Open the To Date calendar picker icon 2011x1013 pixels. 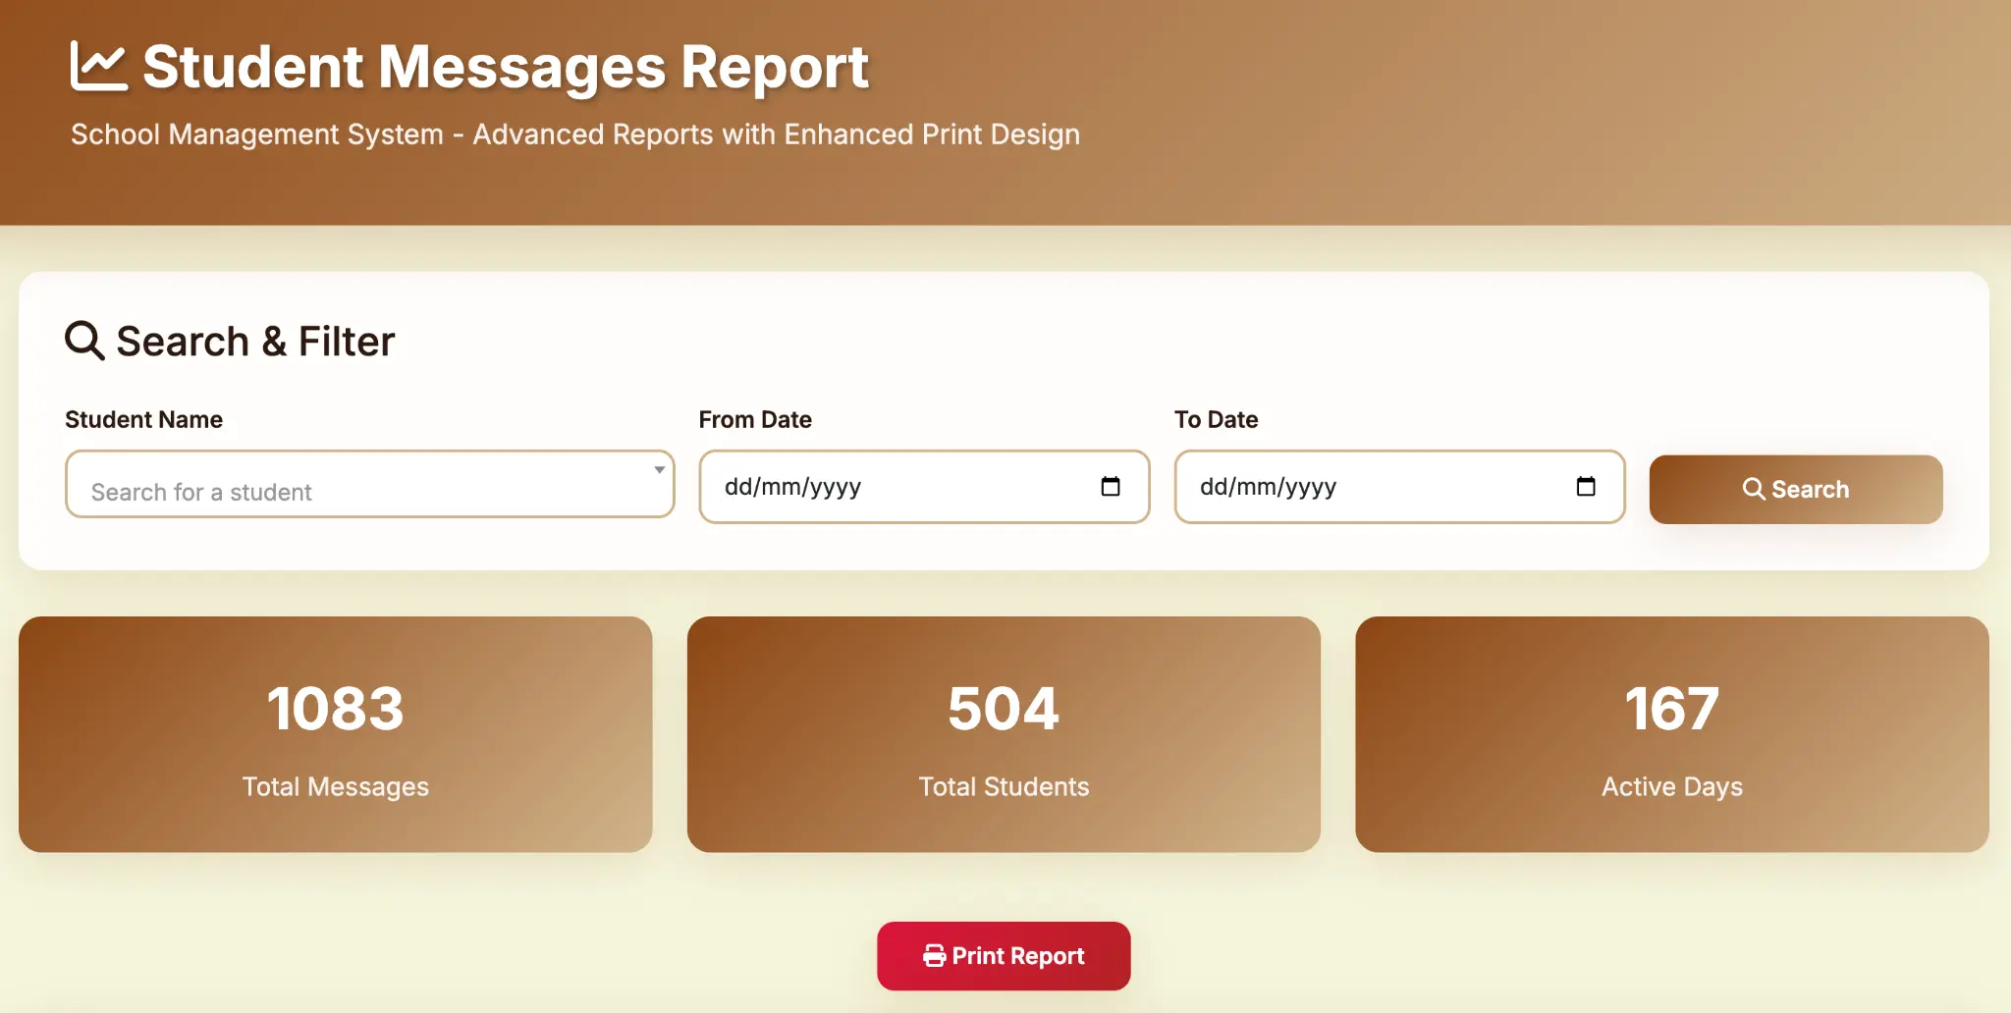[x=1586, y=487]
